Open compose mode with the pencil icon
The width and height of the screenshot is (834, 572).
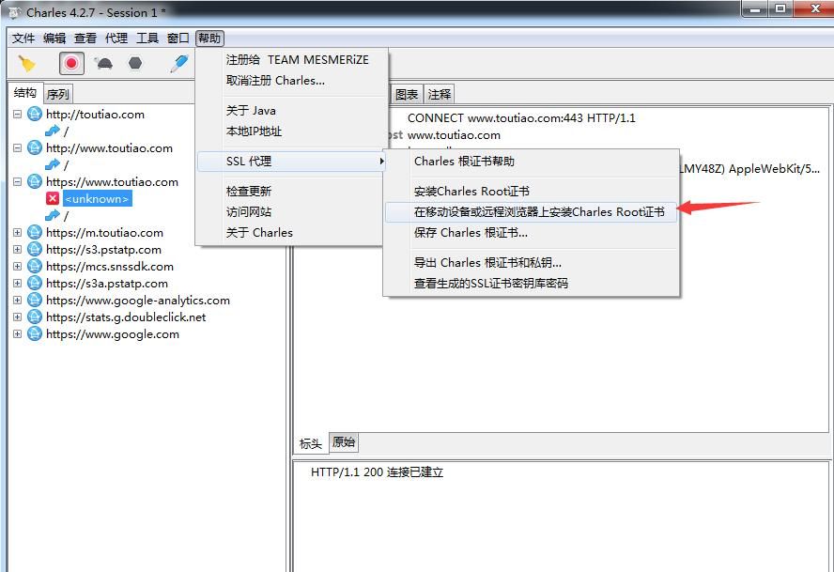[178, 63]
